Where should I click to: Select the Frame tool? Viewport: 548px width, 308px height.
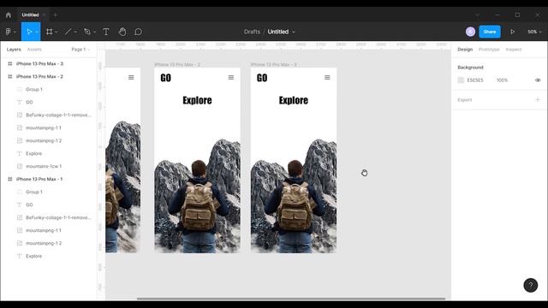(x=50, y=32)
